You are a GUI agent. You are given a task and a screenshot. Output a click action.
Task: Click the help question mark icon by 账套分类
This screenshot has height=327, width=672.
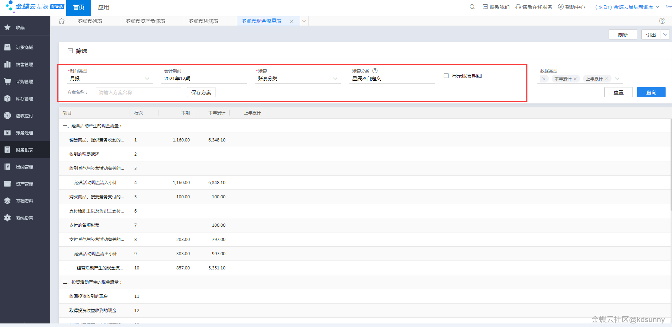375,71
